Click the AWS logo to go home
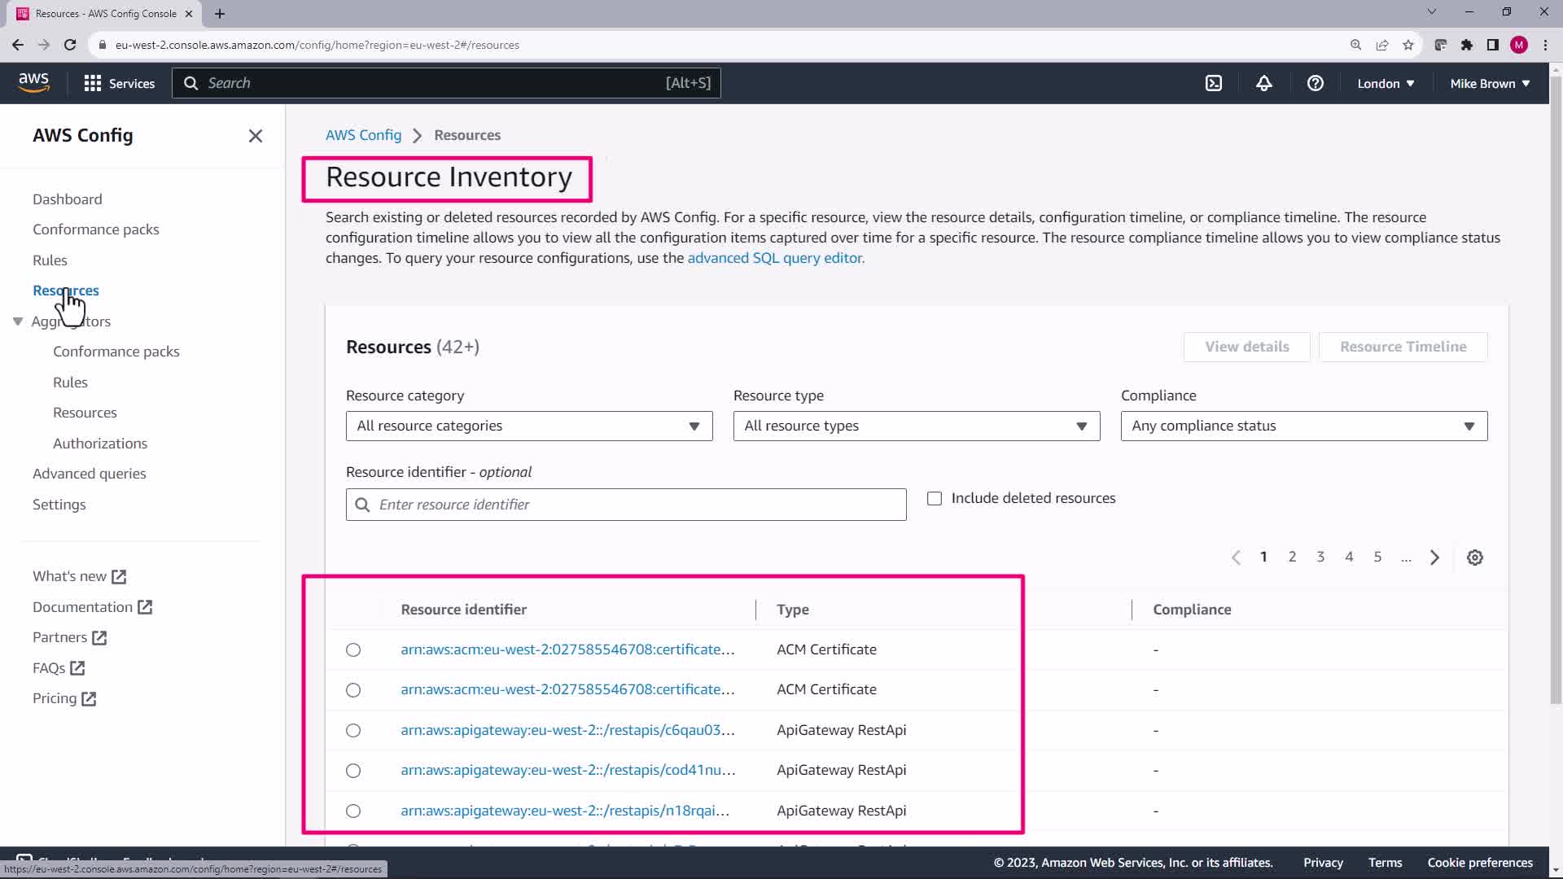1563x879 pixels. click(33, 82)
